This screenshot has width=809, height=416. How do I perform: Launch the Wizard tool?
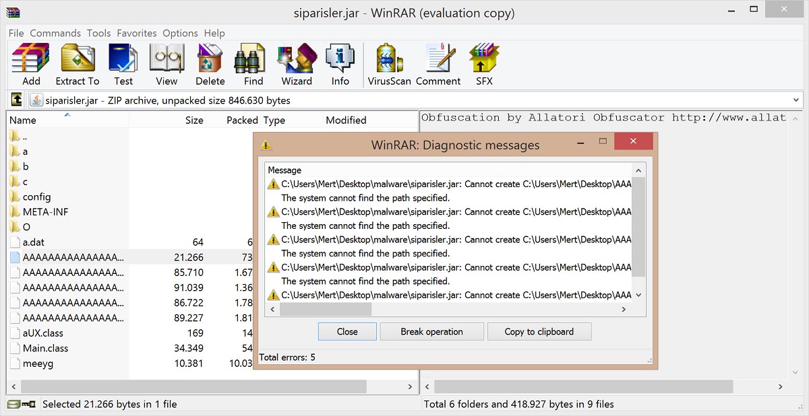pyautogui.click(x=297, y=65)
